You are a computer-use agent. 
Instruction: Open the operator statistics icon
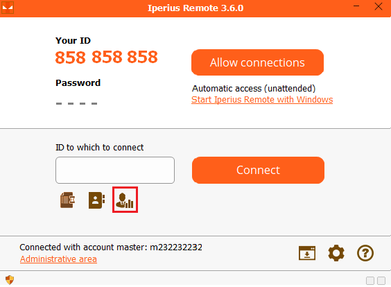[125, 200]
